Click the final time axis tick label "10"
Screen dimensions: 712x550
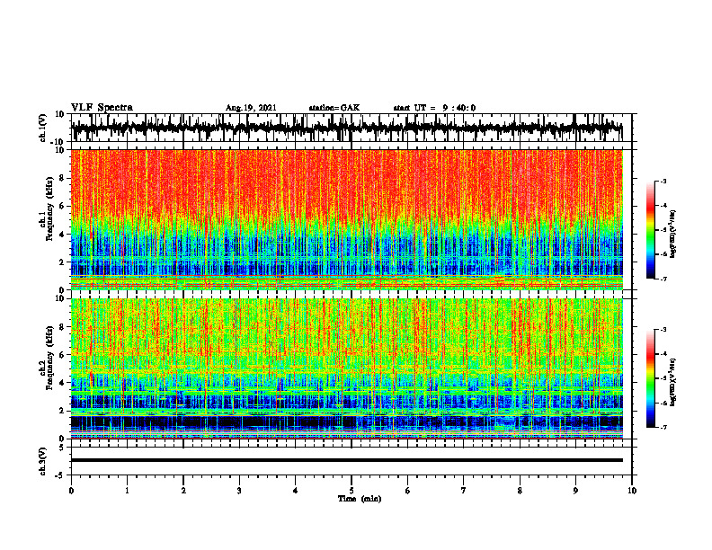tap(632, 491)
